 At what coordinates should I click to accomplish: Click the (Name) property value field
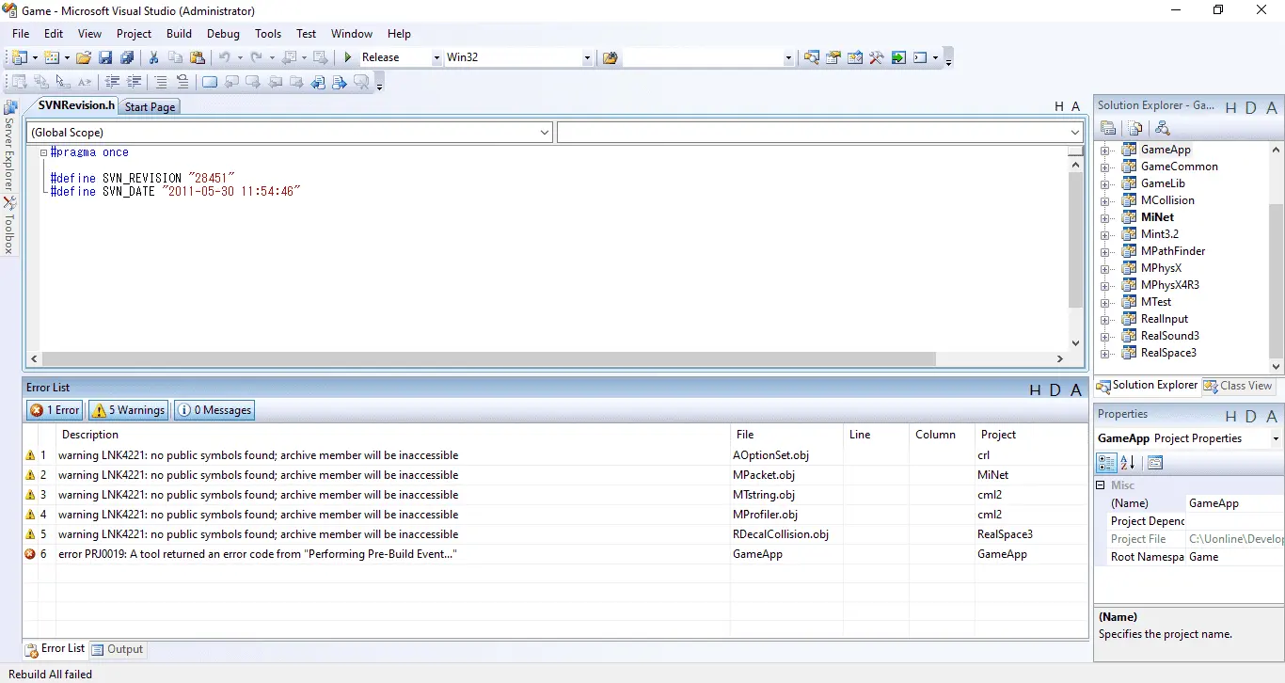click(1233, 503)
